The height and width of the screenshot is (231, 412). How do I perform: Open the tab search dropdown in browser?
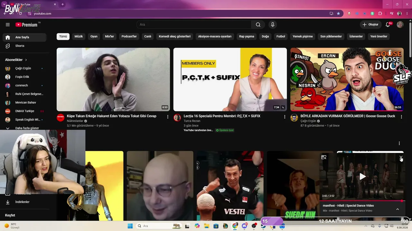pyautogui.click(x=4, y=4)
